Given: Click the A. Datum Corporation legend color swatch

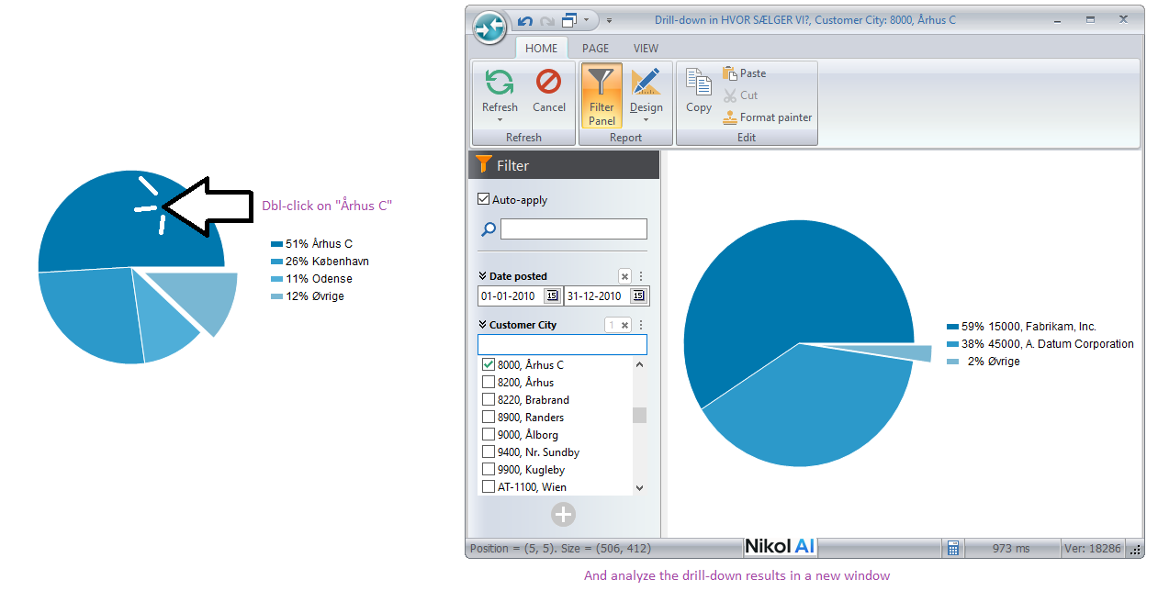Looking at the screenshot, I should [x=953, y=344].
